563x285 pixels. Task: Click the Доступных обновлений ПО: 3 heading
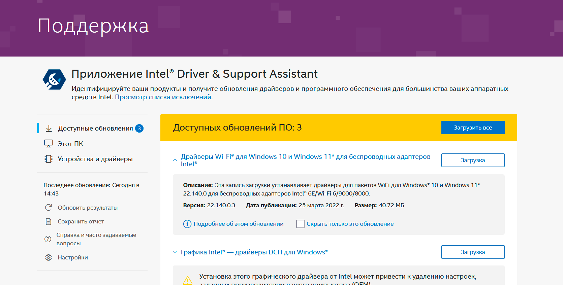point(238,128)
